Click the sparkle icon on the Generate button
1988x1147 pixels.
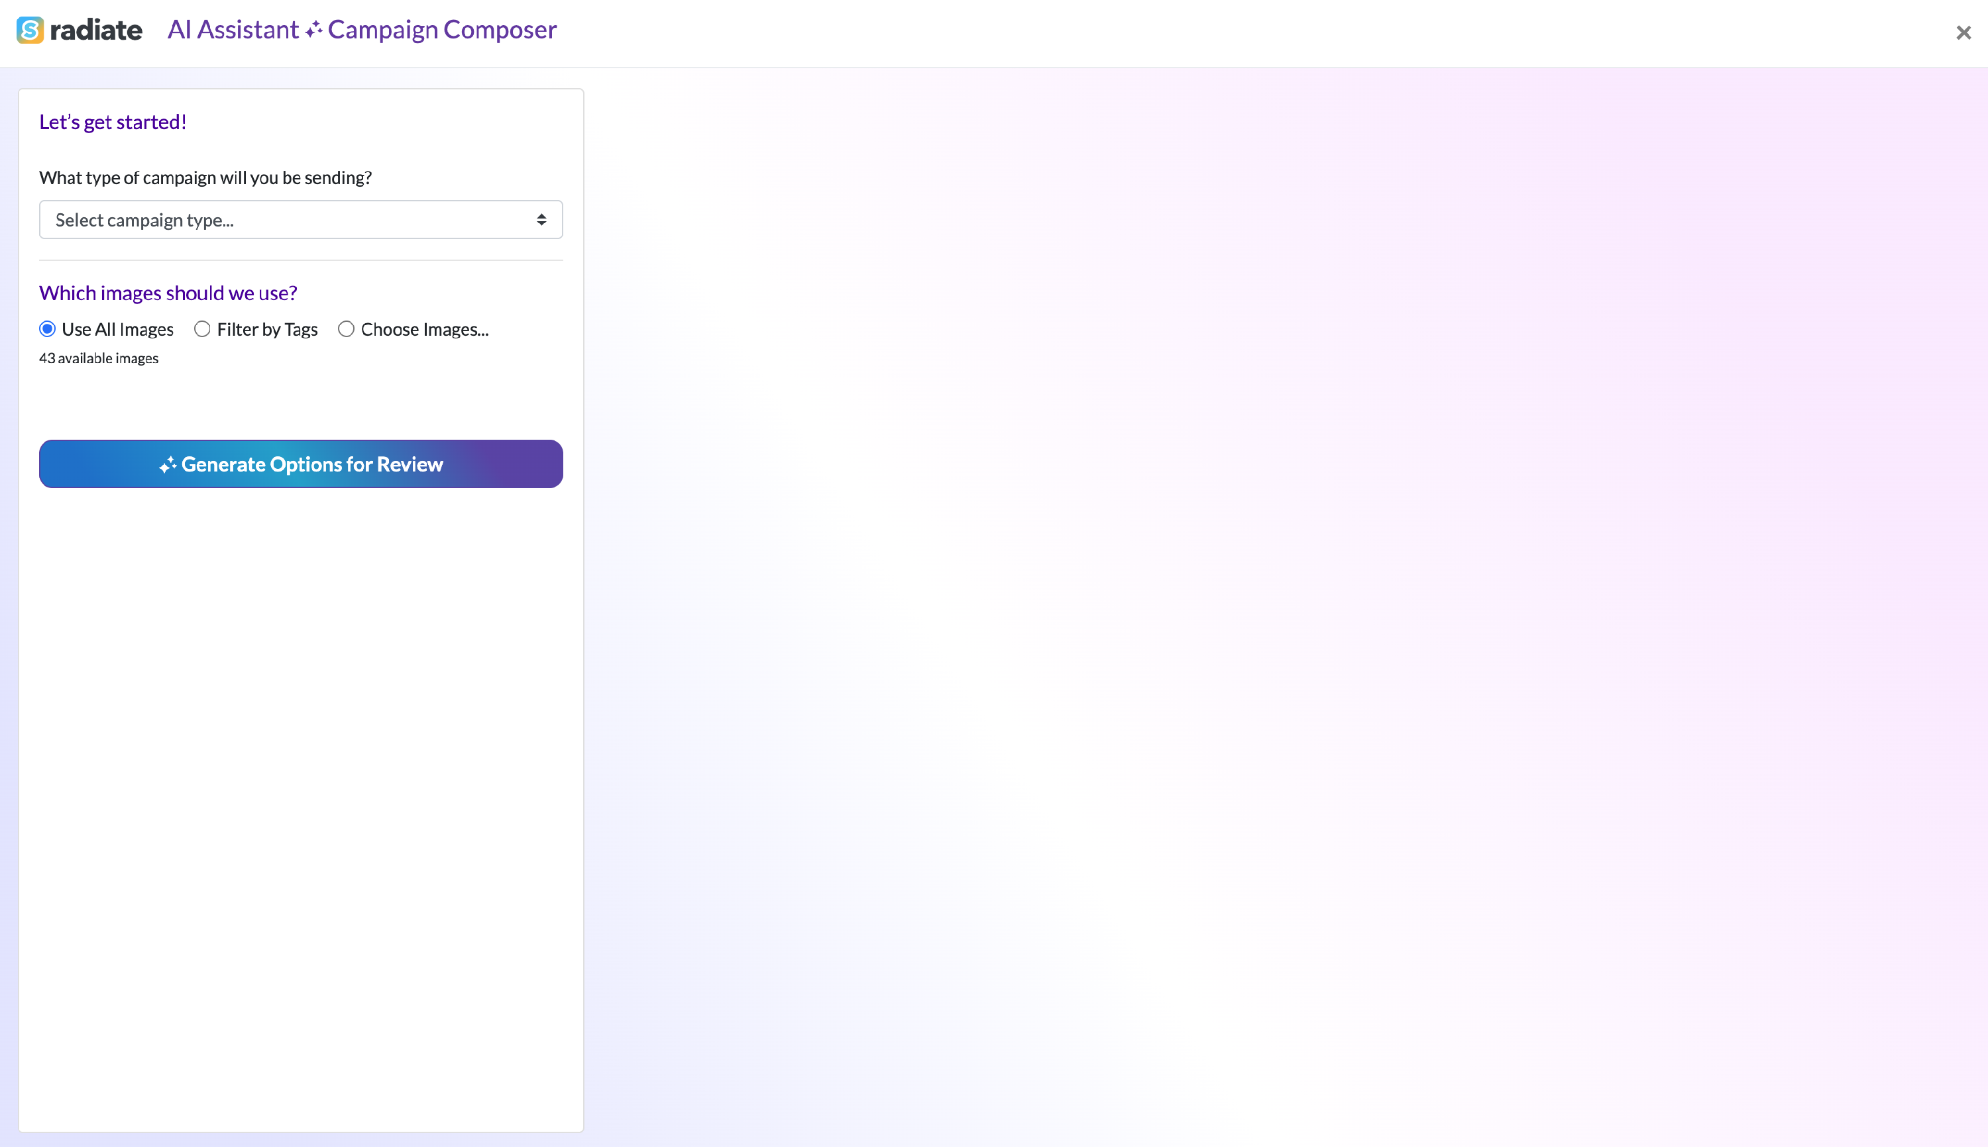167,465
